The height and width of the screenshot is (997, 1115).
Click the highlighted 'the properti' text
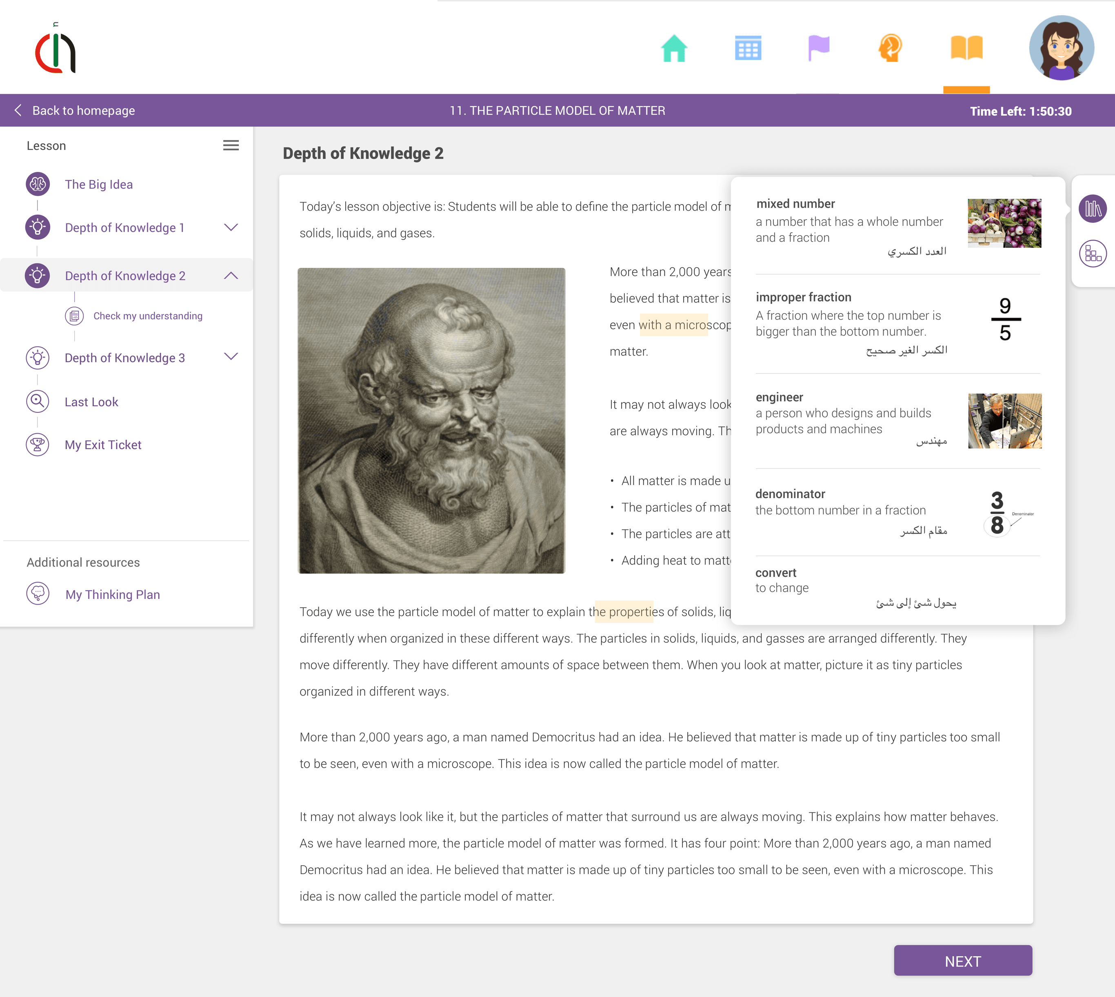coord(624,612)
